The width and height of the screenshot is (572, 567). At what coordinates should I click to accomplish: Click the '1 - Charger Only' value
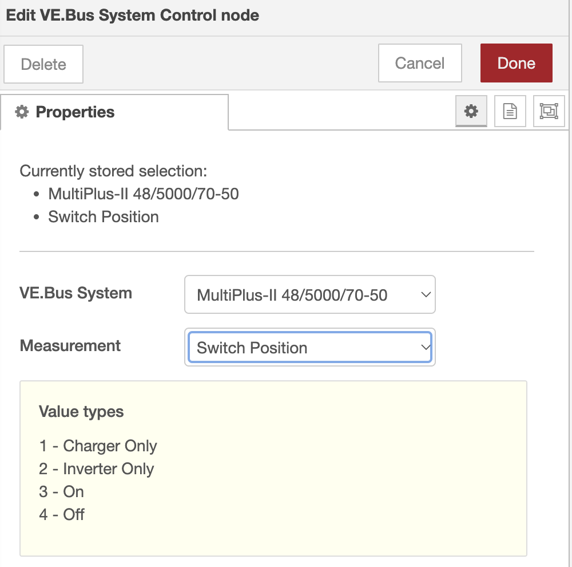98,446
